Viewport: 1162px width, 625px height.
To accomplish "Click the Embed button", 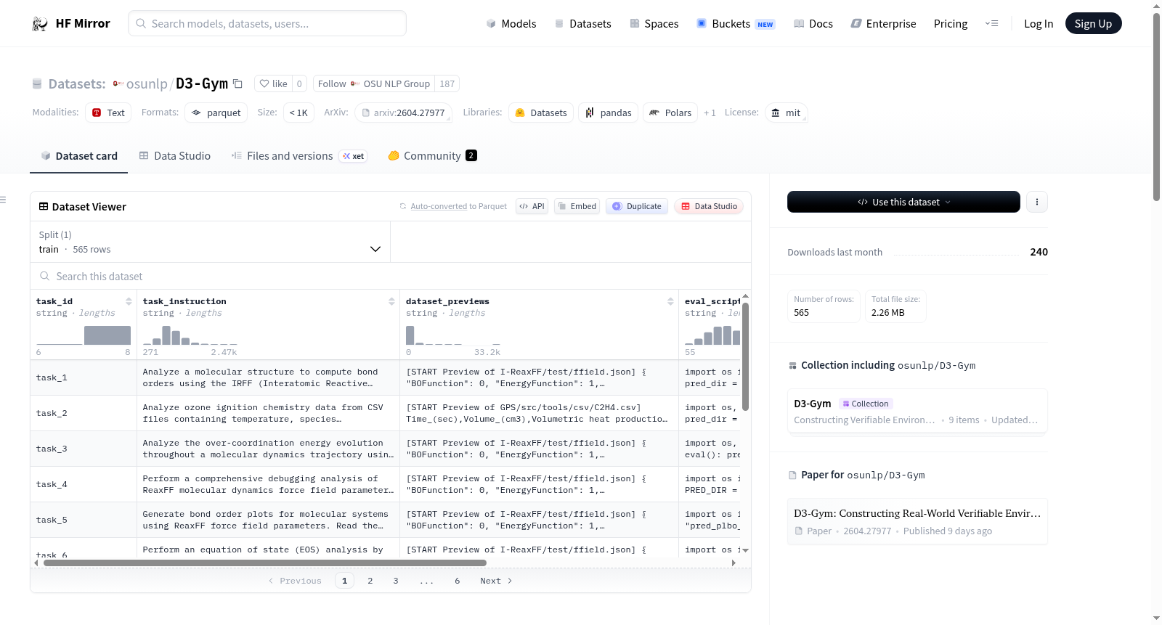I will pos(577,206).
